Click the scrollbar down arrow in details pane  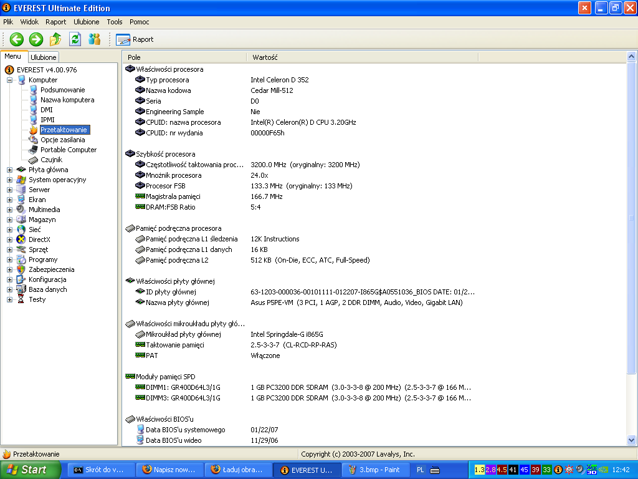(x=632, y=440)
